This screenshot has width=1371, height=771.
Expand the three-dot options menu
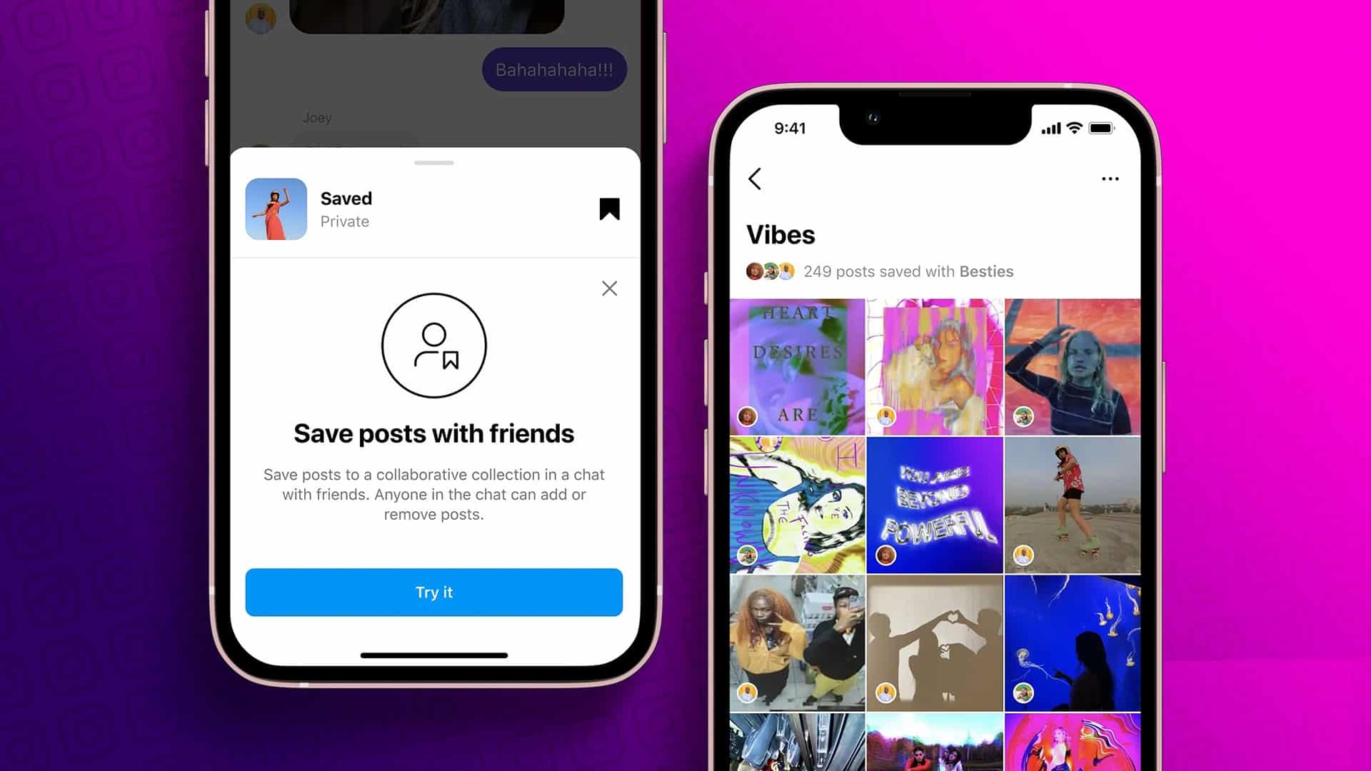(1110, 179)
